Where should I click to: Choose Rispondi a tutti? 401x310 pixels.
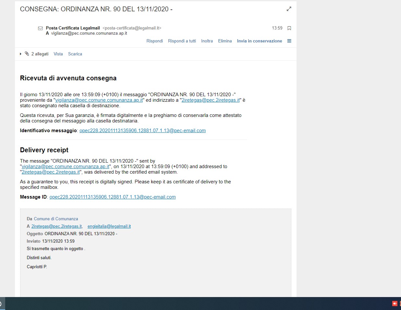[182, 41]
